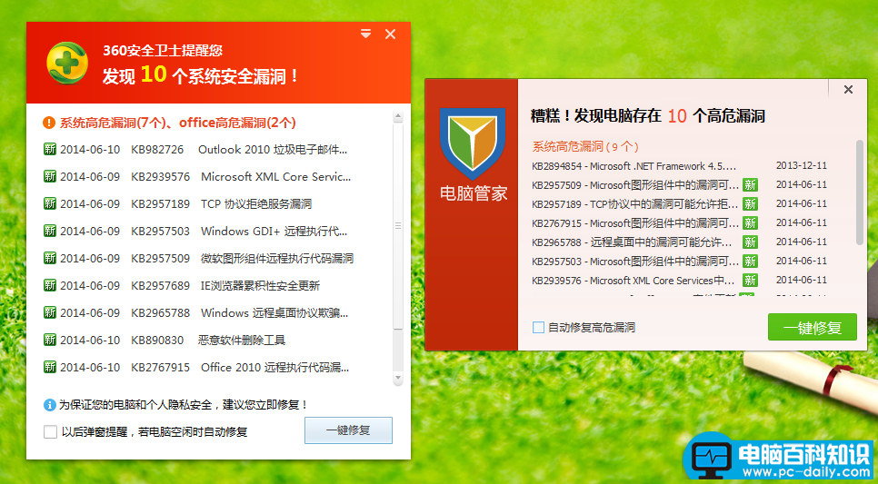Select Microsoft XML Core Servic... in 360 list
Viewport: 878px width, 484px height.
(x=275, y=177)
